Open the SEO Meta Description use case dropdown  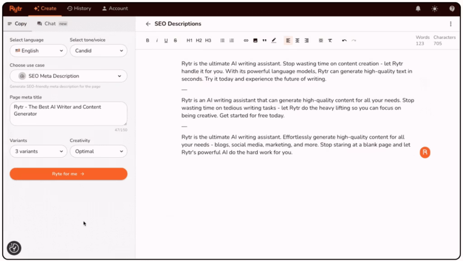68,76
